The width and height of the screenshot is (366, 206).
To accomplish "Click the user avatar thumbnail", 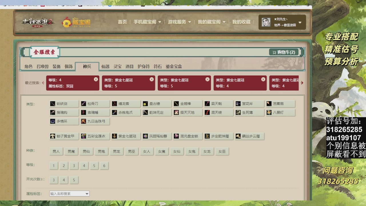I will pyautogui.click(x=266, y=22).
